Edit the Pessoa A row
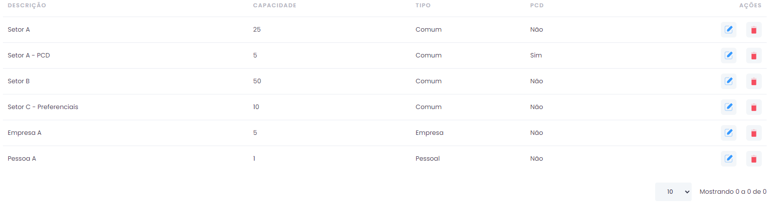Screen dimensions: 772x204 click(728, 159)
